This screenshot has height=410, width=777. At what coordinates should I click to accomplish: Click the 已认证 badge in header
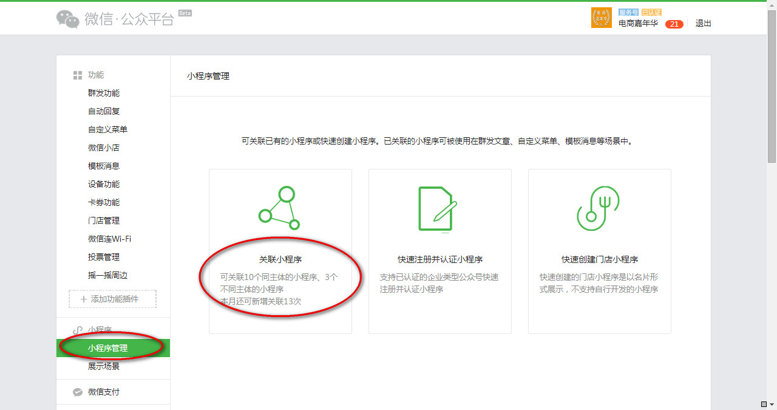(651, 12)
